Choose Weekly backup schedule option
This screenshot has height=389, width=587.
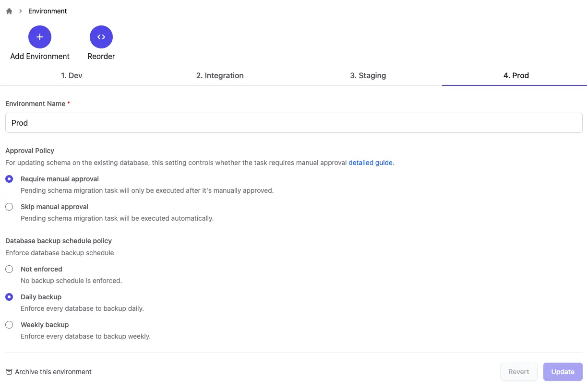click(9, 325)
